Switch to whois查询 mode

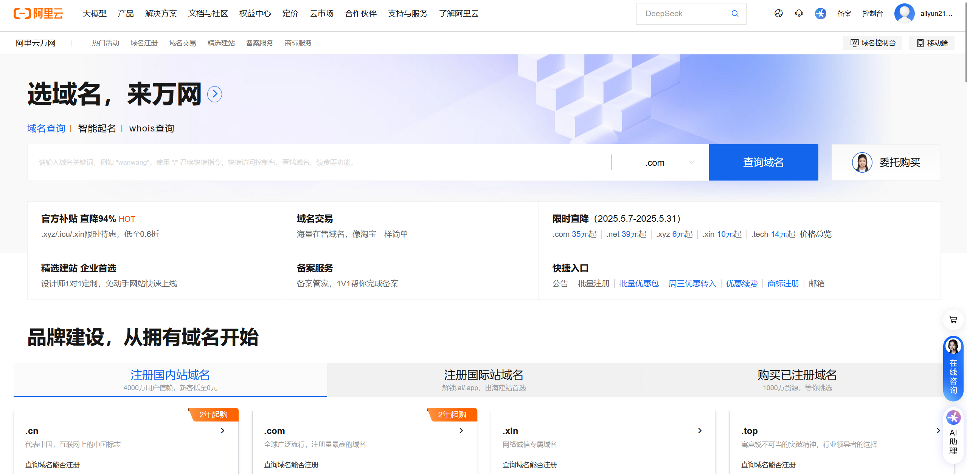152,128
